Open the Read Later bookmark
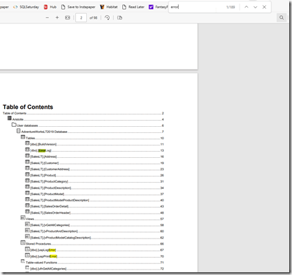This screenshot has height=275, width=292. coord(133,7)
